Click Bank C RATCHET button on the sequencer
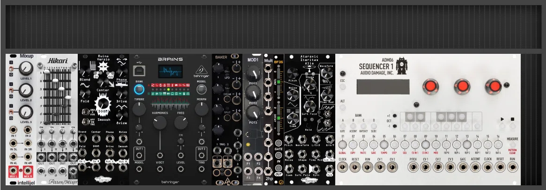This screenshot has height=190, width=546. click(363, 126)
